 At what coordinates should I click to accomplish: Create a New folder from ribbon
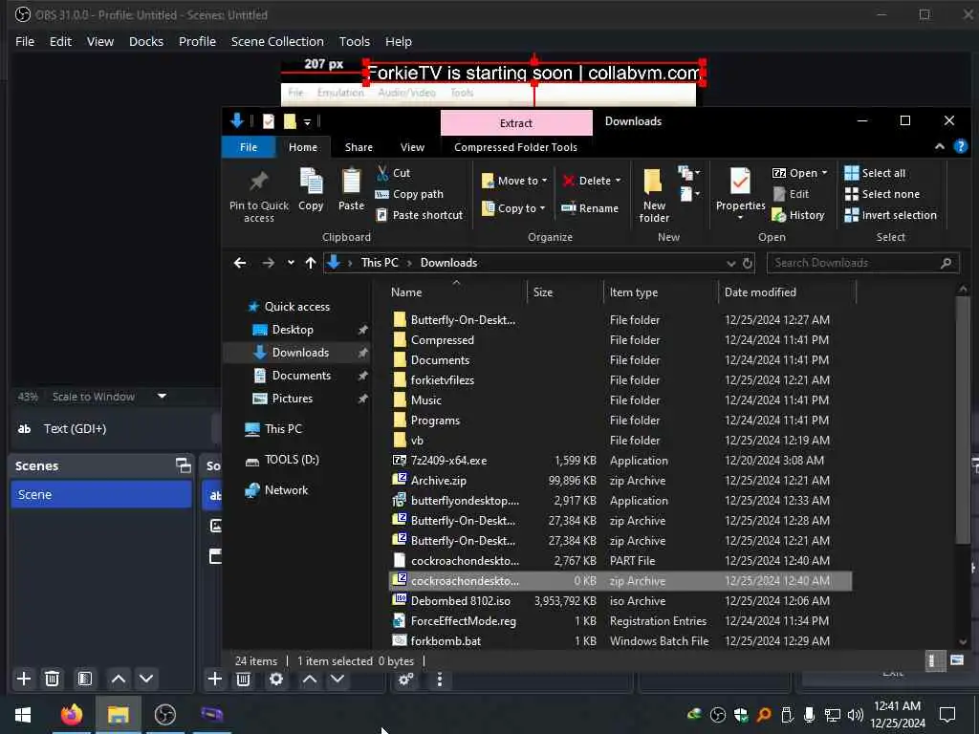point(654,195)
